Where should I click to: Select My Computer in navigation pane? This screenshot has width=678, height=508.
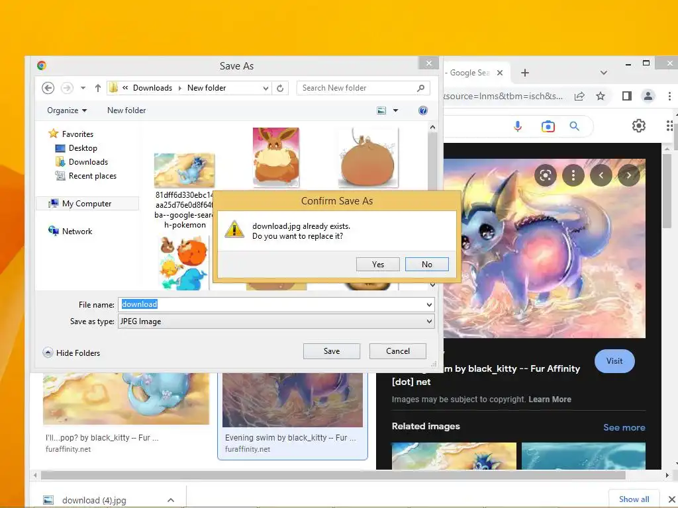(88, 204)
